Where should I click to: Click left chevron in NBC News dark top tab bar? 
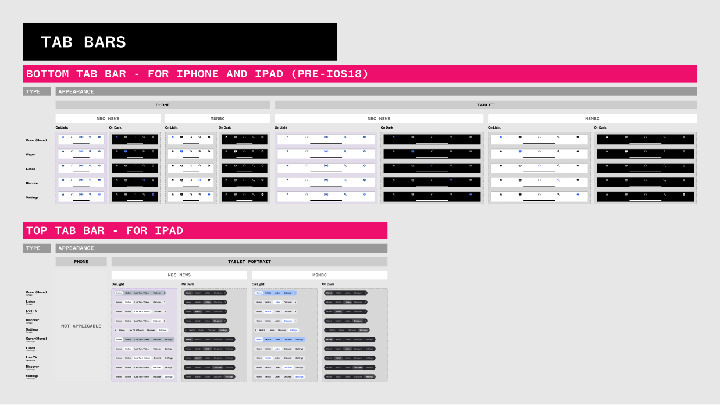pyautogui.click(x=186, y=330)
